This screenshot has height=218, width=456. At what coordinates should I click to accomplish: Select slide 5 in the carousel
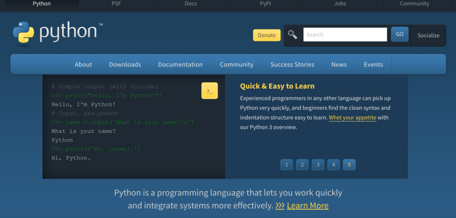pyautogui.click(x=349, y=165)
